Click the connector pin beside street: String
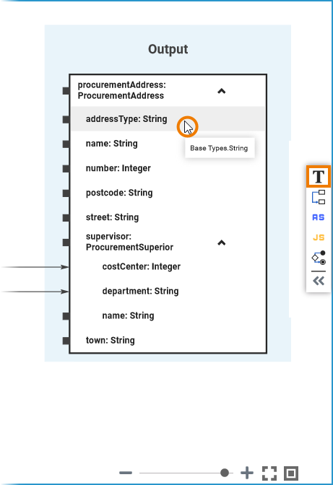The height and width of the screenshot is (485, 333). coord(66,218)
